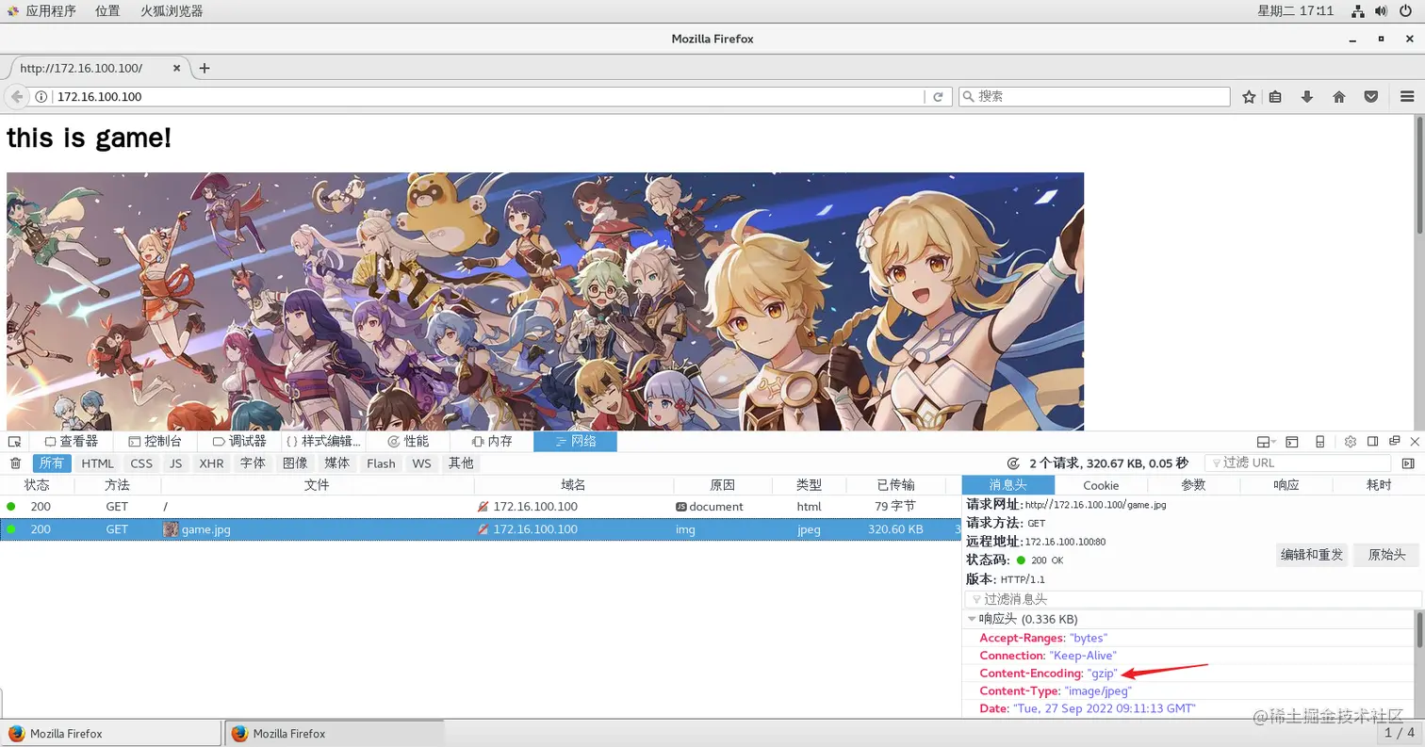
Task: Bookmark this page with the star icon
Action: tap(1249, 97)
